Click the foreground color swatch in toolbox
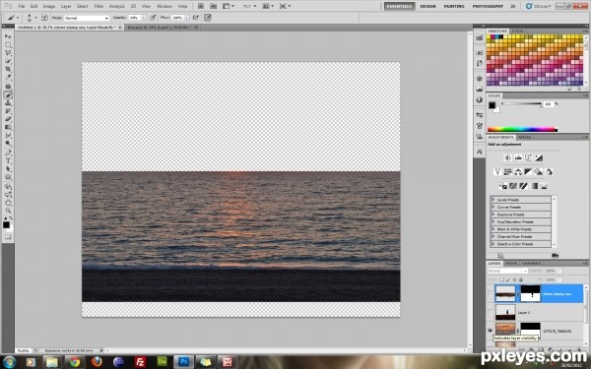 coord(7,224)
